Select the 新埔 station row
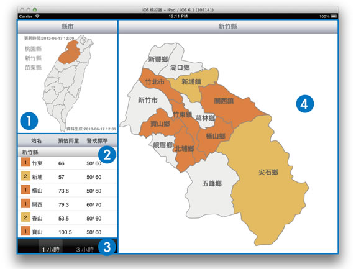Image resolution: width=356 pixels, height=269 pixels. [x=68, y=176]
